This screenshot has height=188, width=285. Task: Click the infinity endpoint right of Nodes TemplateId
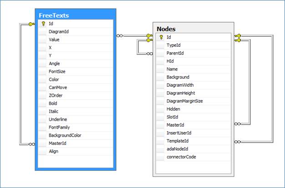237,141
